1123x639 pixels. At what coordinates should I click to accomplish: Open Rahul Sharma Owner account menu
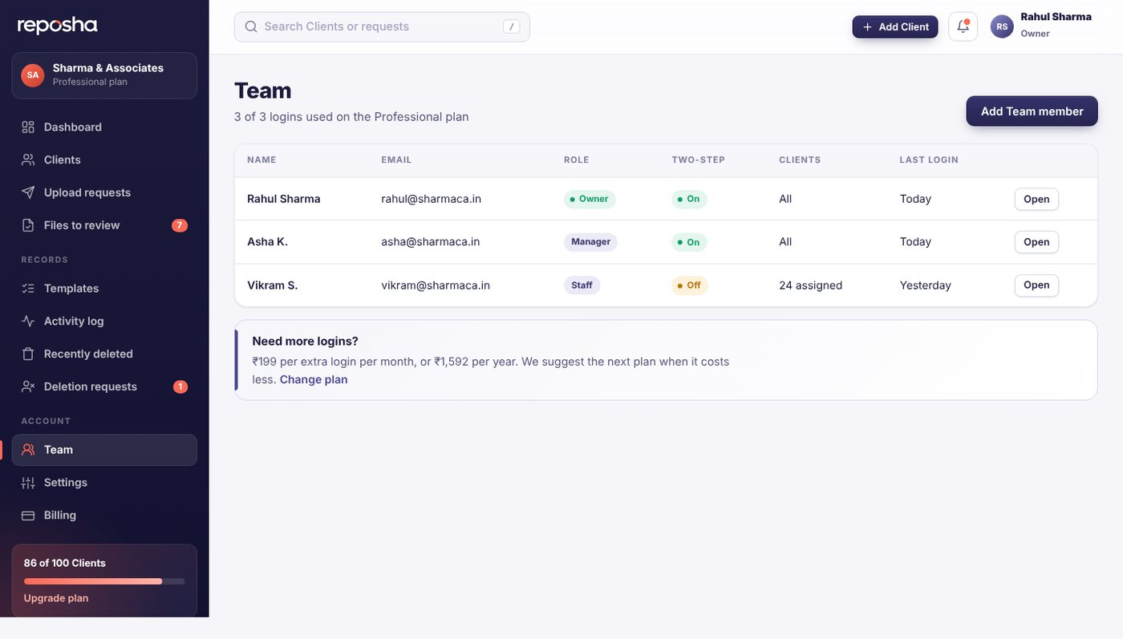click(x=1041, y=25)
